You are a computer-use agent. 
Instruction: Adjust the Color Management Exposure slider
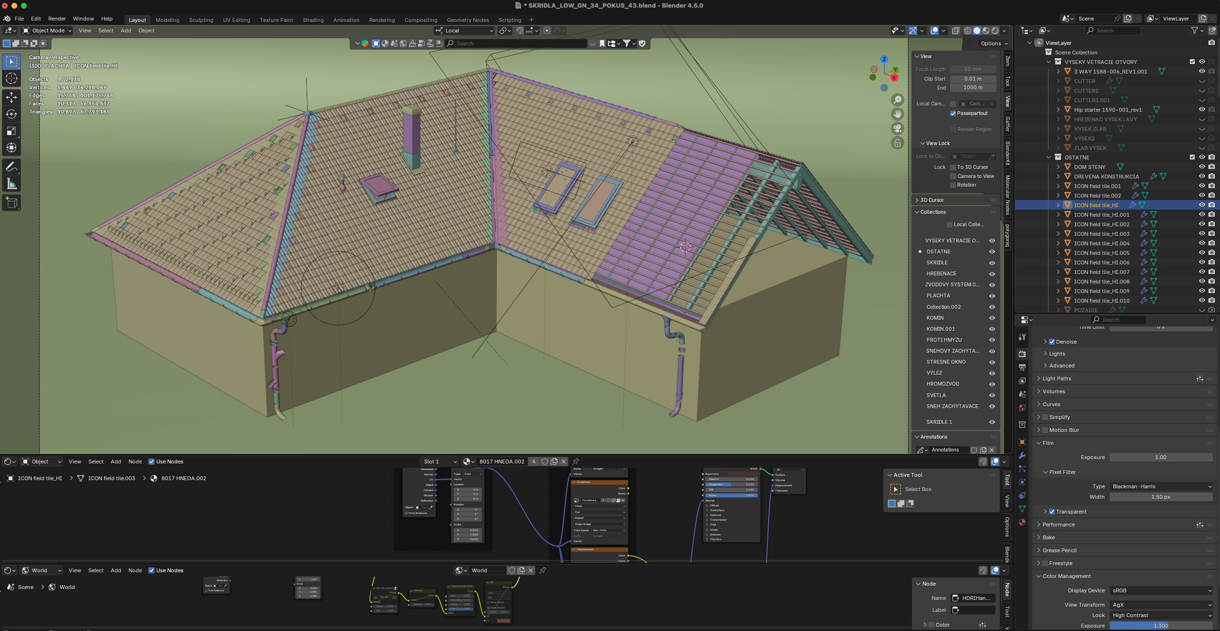coord(1161,626)
